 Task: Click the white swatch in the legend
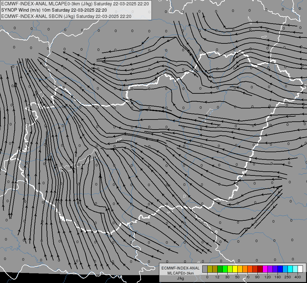pyautogui.click(x=300, y=269)
